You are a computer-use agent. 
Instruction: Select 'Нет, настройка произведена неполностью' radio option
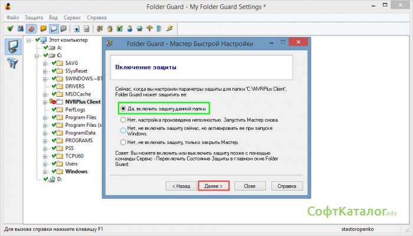[x=123, y=119]
